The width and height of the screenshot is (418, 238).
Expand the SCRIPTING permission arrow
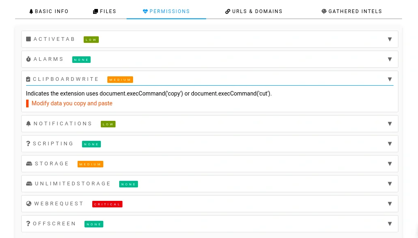390,144
